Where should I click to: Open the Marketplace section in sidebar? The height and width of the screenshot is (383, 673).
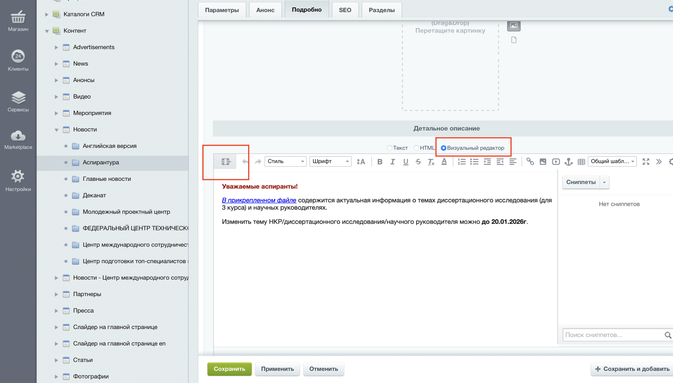(x=18, y=140)
